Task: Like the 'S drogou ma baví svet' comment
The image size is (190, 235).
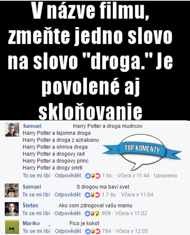Action: 36,195
